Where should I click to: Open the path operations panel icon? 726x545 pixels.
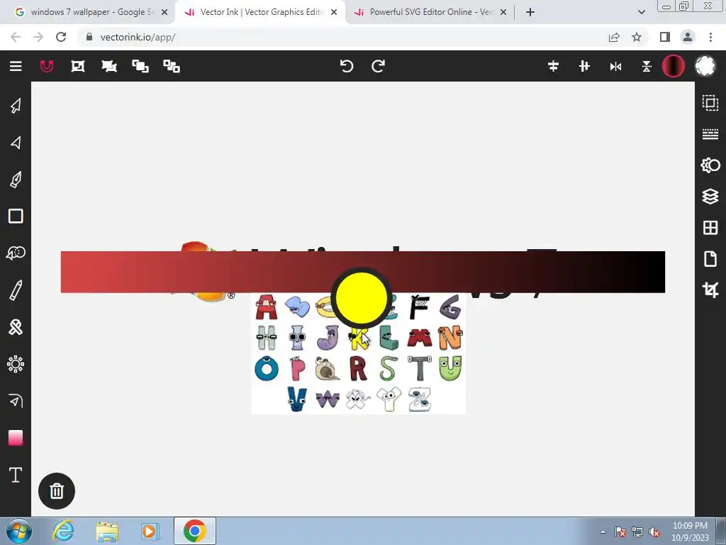click(710, 165)
